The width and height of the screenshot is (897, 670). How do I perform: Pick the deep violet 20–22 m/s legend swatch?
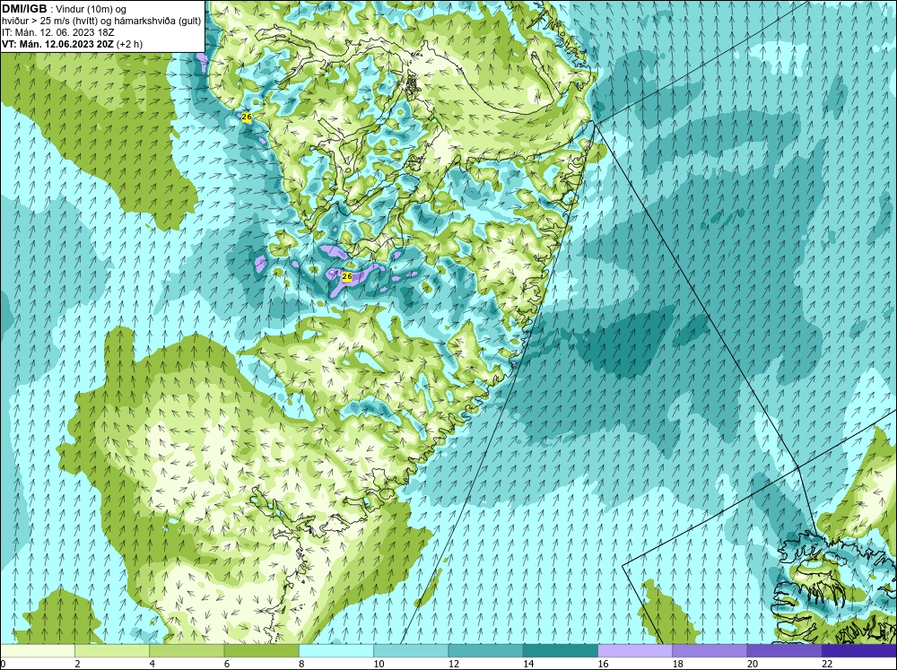(784, 651)
